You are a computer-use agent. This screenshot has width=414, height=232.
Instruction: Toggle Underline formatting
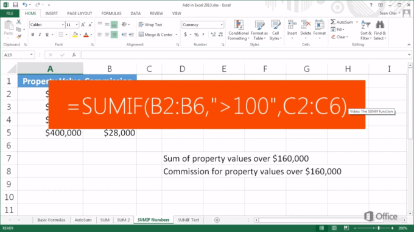click(x=47, y=35)
